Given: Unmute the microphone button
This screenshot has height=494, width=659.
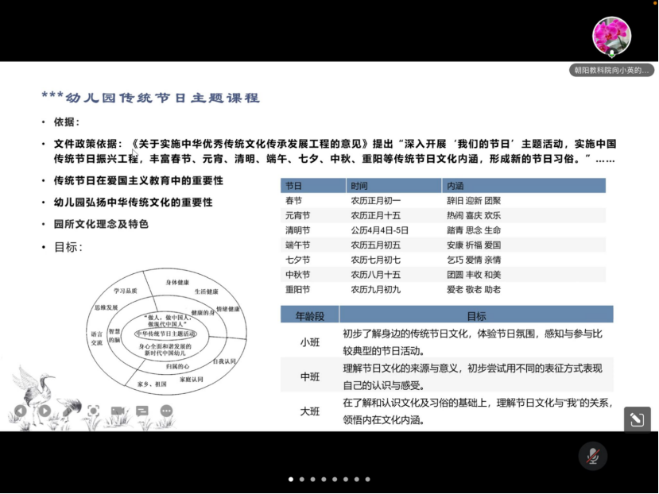Looking at the screenshot, I should click(592, 456).
